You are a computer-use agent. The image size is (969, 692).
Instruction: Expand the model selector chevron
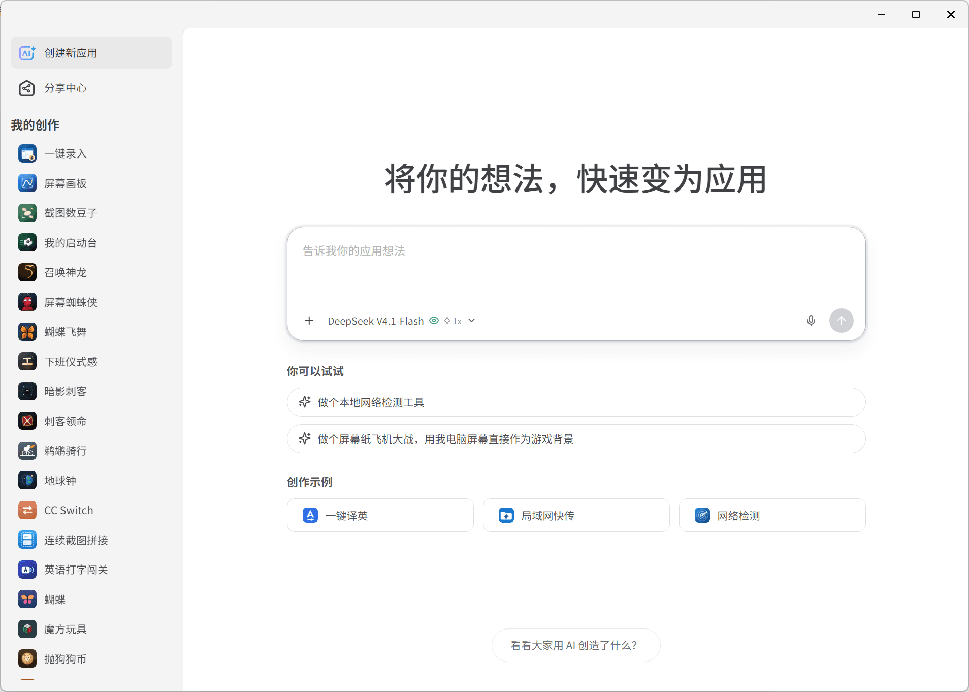pyautogui.click(x=472, y=321)
